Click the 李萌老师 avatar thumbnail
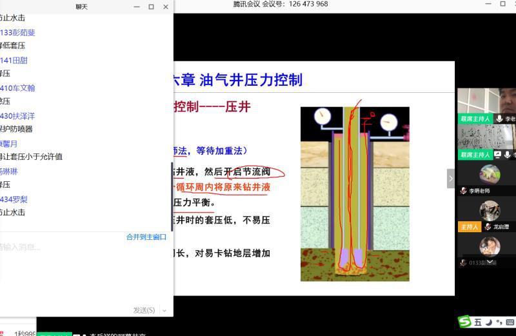Screen dimensions: 516x336 point(490,174)
